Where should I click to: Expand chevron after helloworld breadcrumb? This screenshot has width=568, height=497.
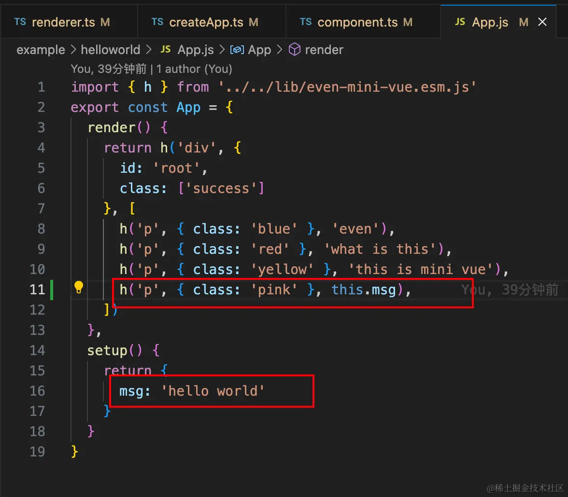tap(149, 50)
